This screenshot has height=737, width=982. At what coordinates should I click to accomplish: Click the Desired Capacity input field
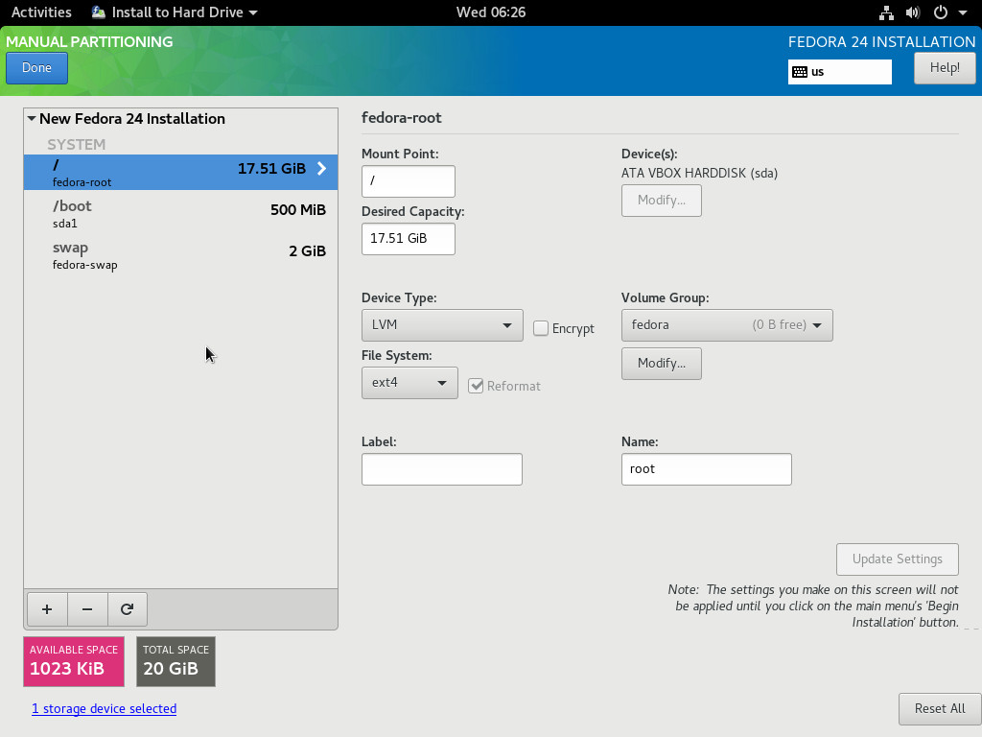click(x=409, y=239)
